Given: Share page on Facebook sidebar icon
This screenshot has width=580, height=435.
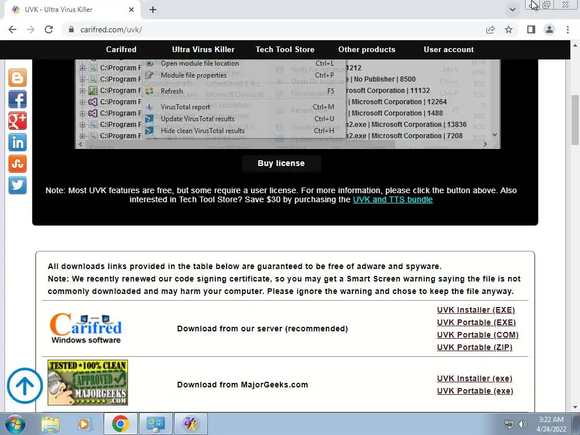Looking at the screenshot, I should pos(18,99).
